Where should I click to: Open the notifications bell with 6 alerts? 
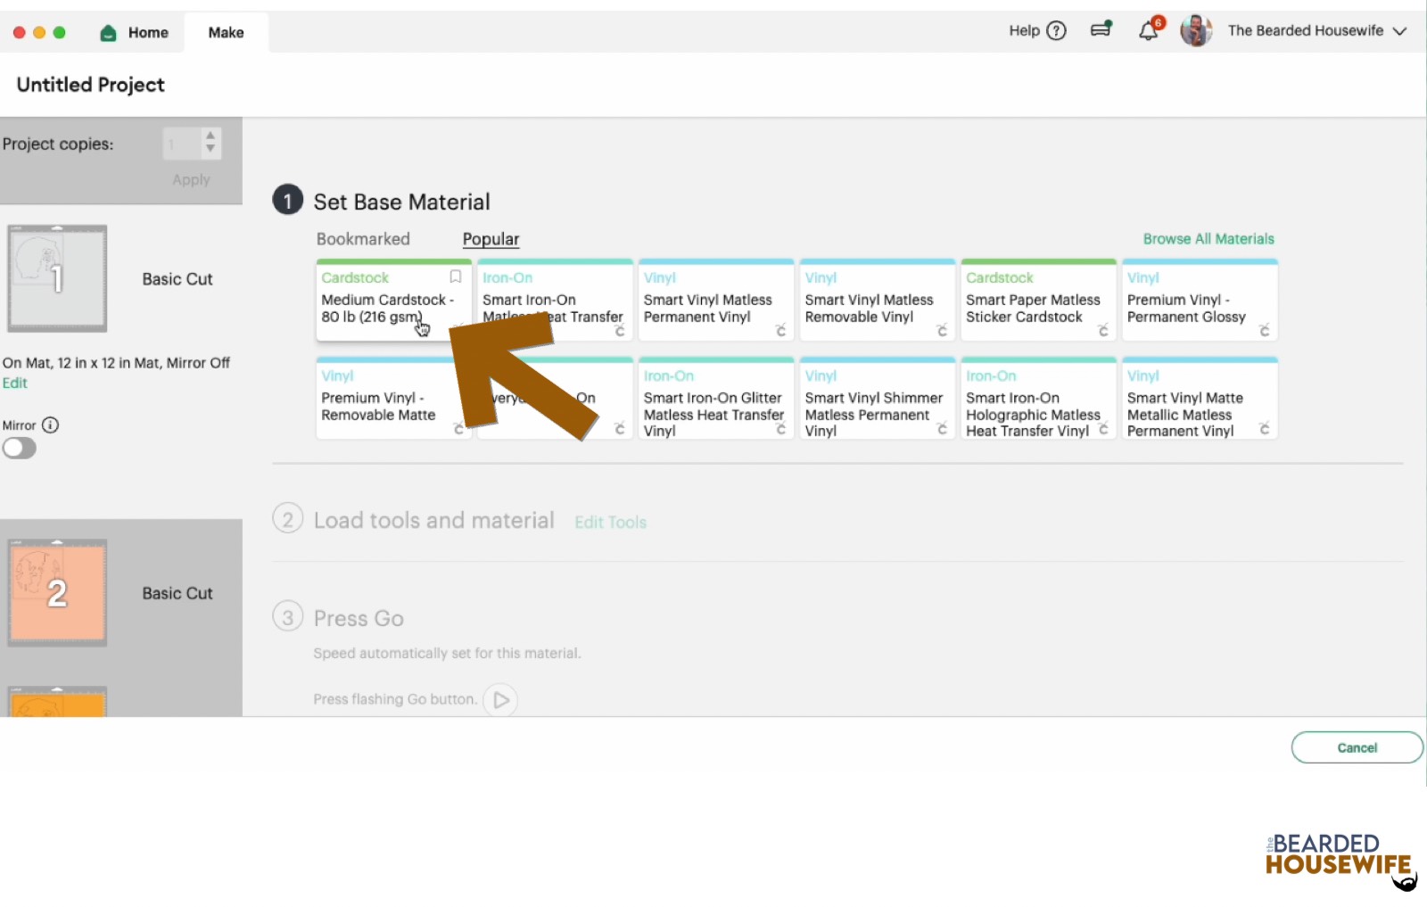1149,31
